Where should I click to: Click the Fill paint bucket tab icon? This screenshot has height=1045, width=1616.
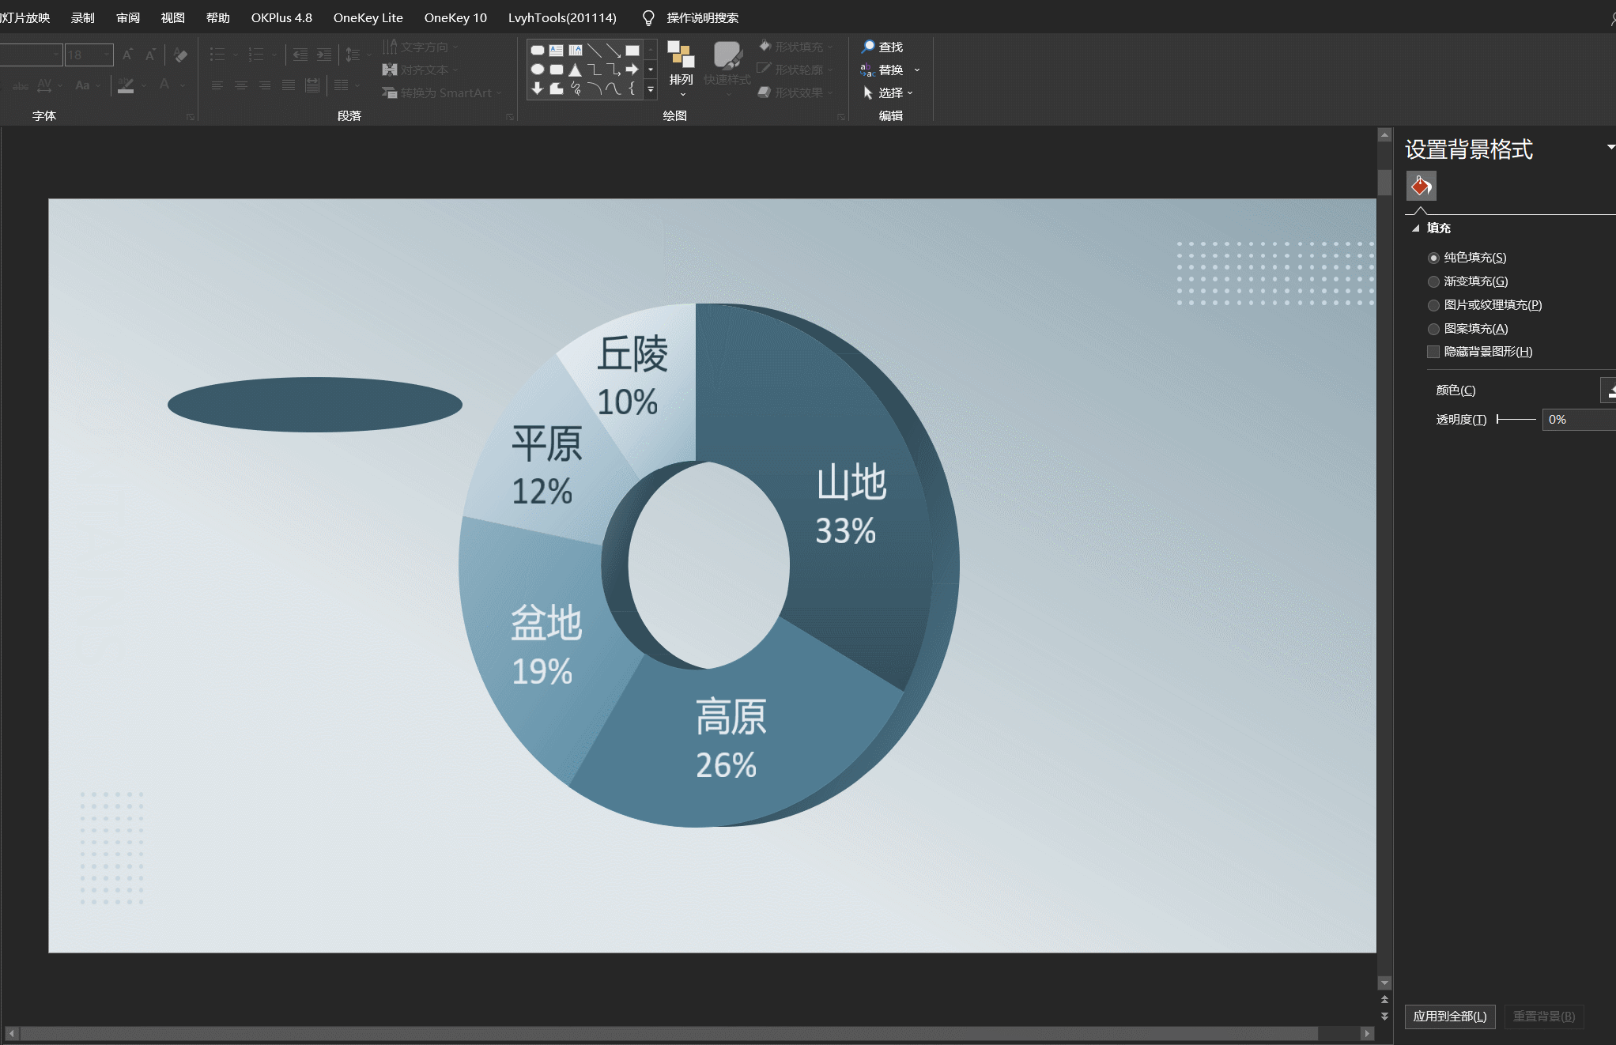pos(1421,187)
